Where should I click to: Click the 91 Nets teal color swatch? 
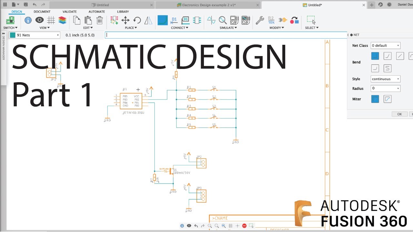click(x=13, y=35)
